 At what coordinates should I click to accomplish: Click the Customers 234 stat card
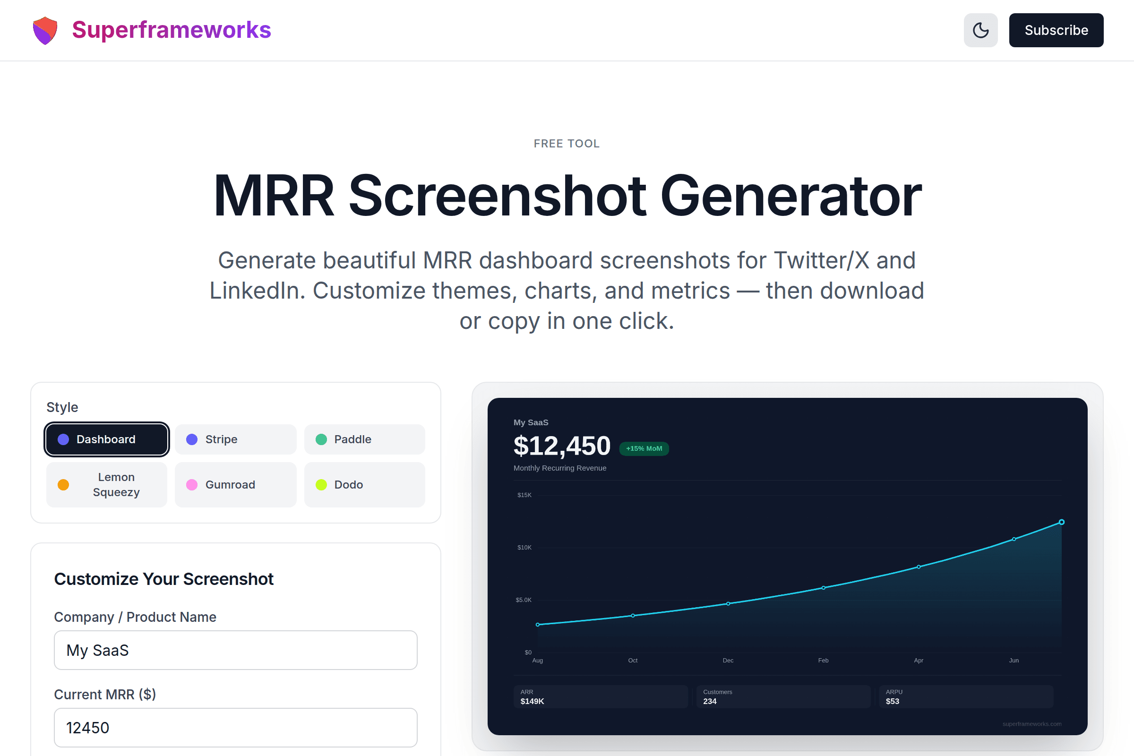(x=783, y=696)
